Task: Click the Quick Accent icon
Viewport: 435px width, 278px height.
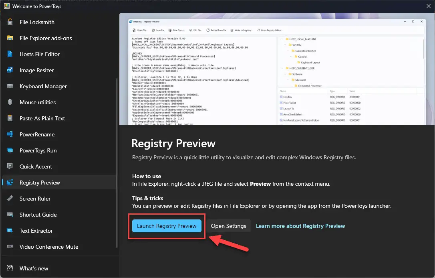Action: 10,166
